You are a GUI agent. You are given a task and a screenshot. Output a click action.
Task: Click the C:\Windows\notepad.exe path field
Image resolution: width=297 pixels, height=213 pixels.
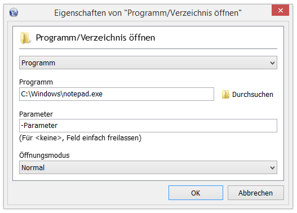point(117,94)
